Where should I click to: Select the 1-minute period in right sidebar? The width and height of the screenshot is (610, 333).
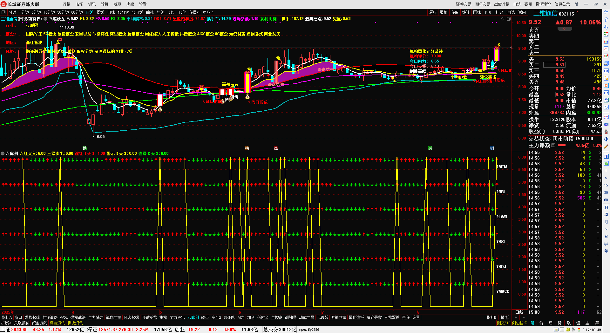pyautogui.click(x=606, y=171)
